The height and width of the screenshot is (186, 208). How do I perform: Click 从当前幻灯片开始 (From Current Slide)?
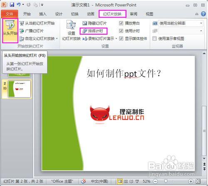pyautogui.click(x=37, y=23)
